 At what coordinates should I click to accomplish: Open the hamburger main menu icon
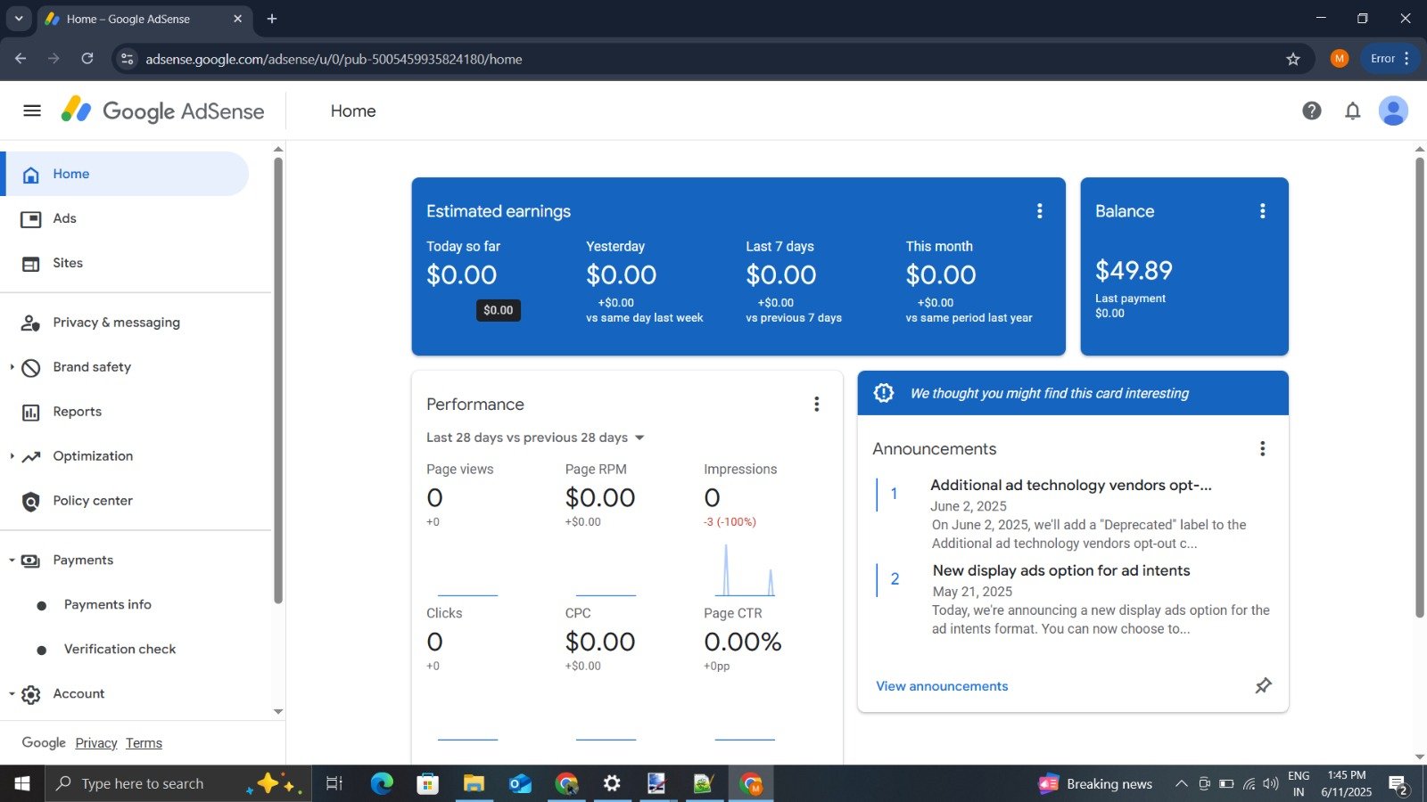pyautogui.click(x=32, y=110)
